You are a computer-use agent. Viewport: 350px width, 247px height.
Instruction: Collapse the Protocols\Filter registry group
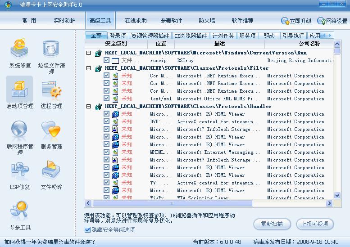(89, 68)
